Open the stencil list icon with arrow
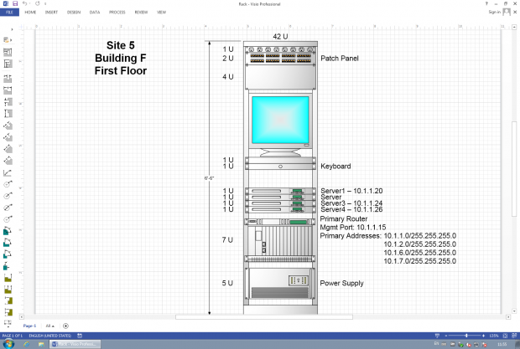 point(8,40)
